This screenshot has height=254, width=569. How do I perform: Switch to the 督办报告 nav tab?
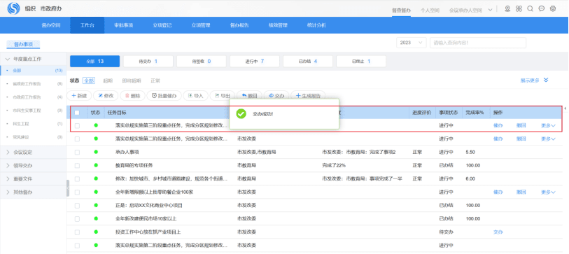click(239, 25)
